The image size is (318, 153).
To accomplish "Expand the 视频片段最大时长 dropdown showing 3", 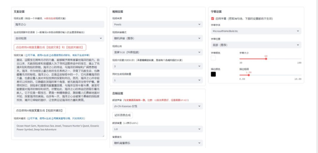I will coord(157,66).
